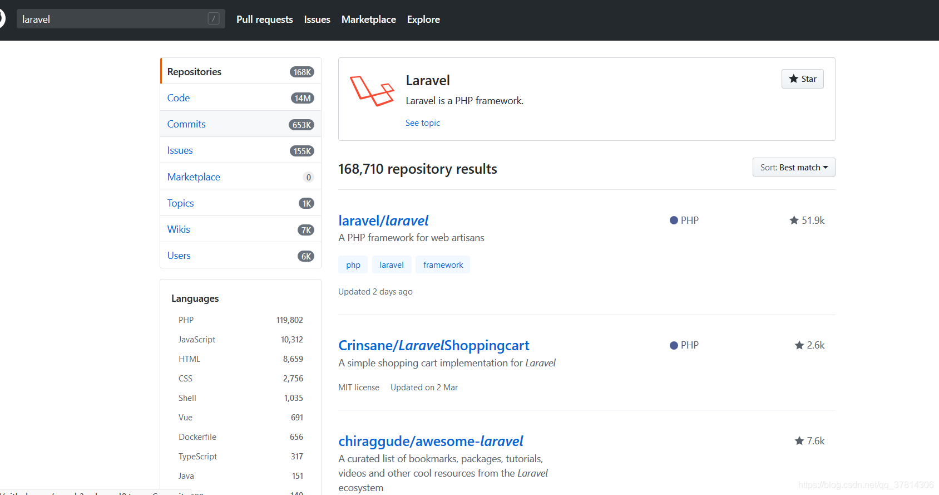
Task: Click the slash shortcut icon in search
Action: [x=214, y=18]
